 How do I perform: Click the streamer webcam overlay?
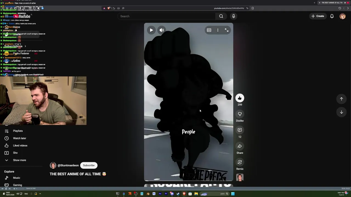click(x=43, y=101)
